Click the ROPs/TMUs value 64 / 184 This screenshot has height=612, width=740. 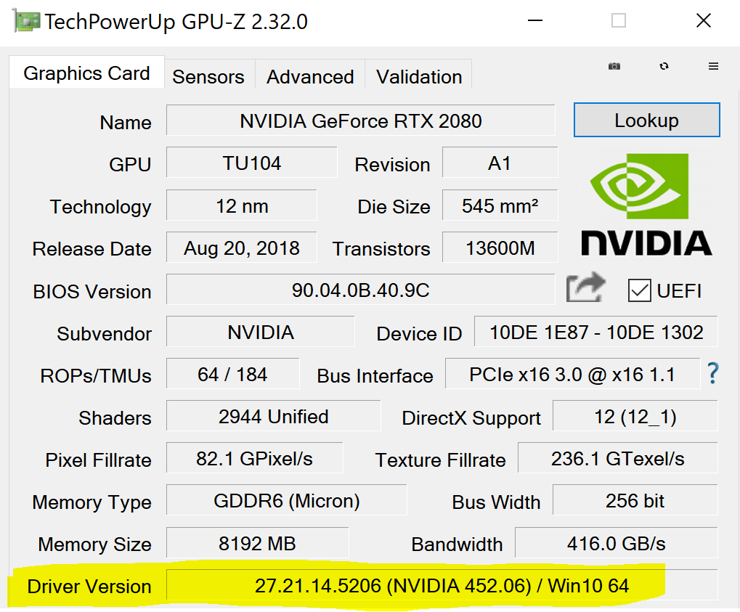pos(232,373)
